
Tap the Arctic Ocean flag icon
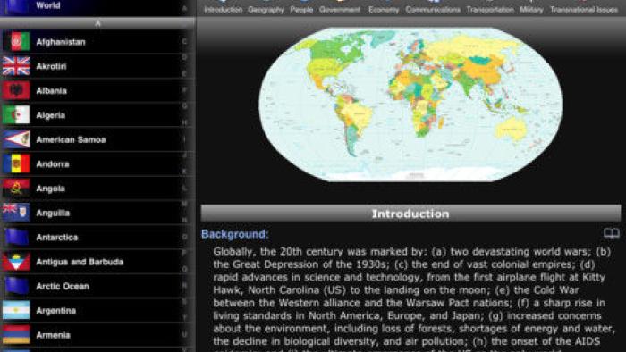[x=16, y=286]
